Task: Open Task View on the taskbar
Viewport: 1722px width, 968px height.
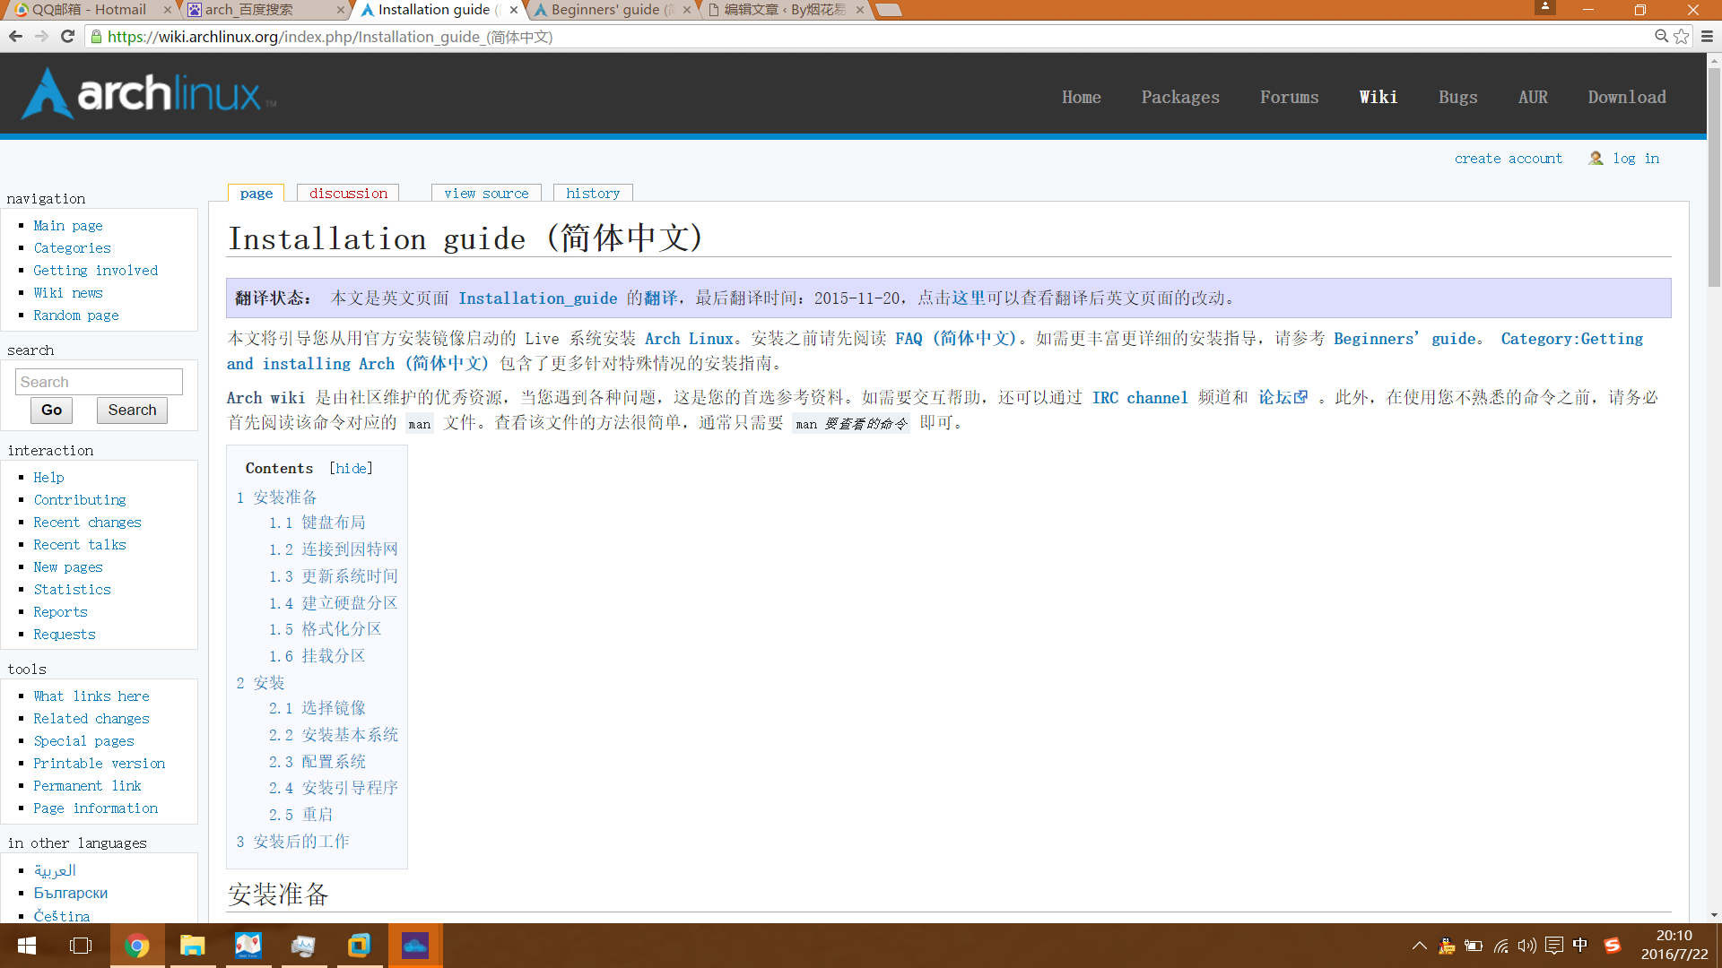Action: click(81, 946)
